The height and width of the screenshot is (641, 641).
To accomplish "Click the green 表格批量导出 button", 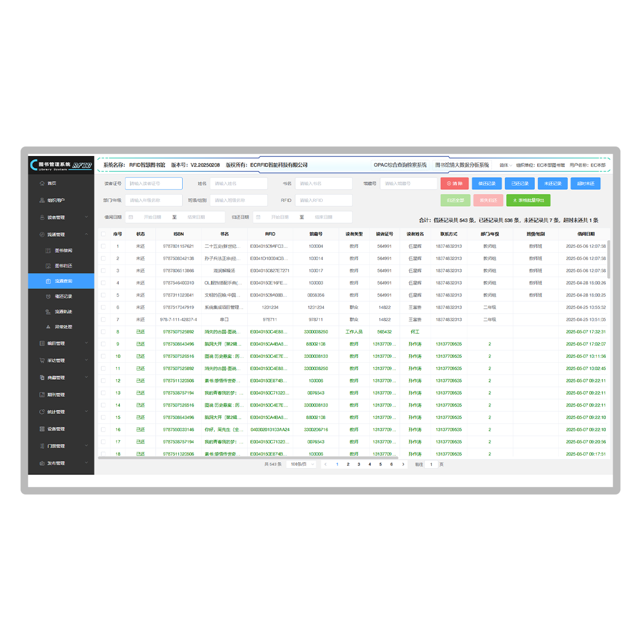I will pyautogui.click(x=528, y=200).
